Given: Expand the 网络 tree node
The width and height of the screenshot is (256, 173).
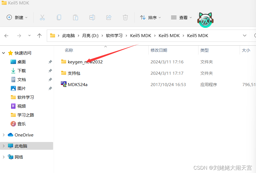Looking at the screenshot, I should (4, 157).
